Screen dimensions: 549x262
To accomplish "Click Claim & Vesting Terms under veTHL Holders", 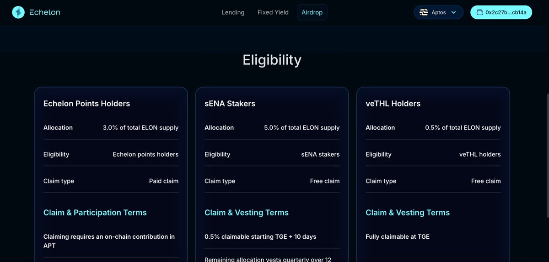I will click(x=407, y=213).
